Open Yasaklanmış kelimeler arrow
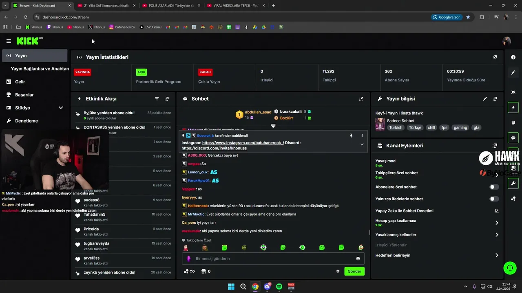Viewport: 522px width, 293px height. tap(497, 235)
